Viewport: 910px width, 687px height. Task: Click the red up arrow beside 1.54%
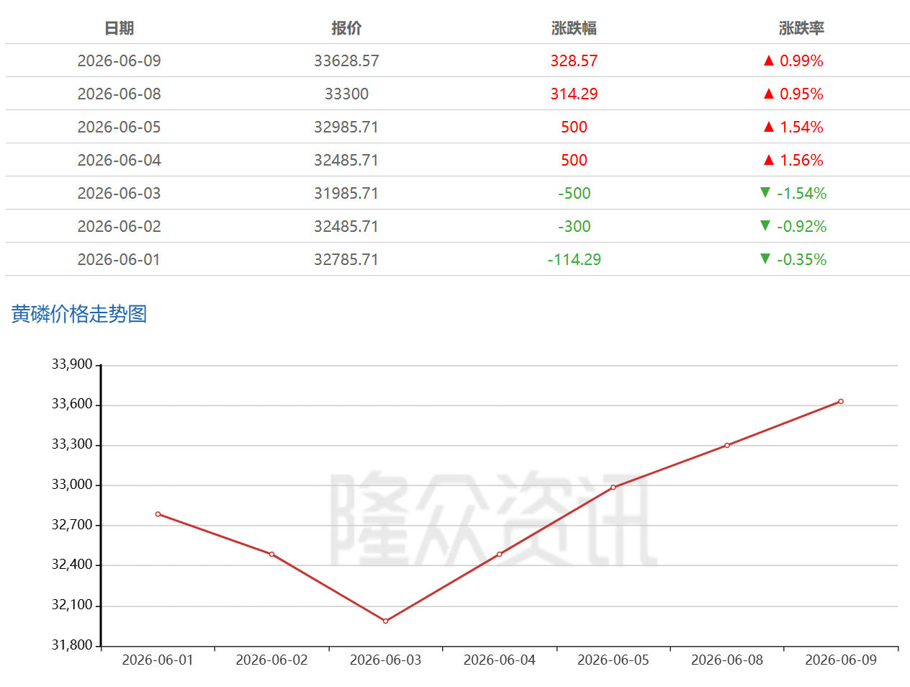pyautogui.click(x=769, y=127)
